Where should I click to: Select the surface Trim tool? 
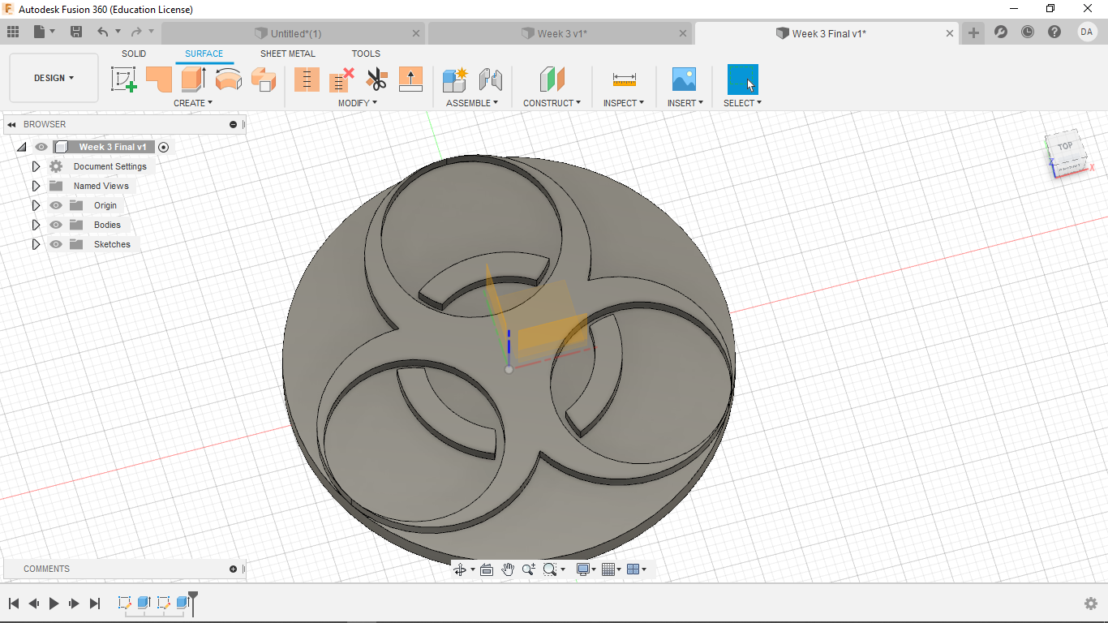pos(307,79)
